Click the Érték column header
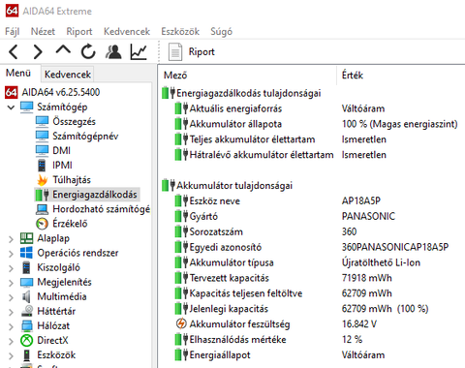The height and width of the screenshot is (368, 465). coord(353,76)
